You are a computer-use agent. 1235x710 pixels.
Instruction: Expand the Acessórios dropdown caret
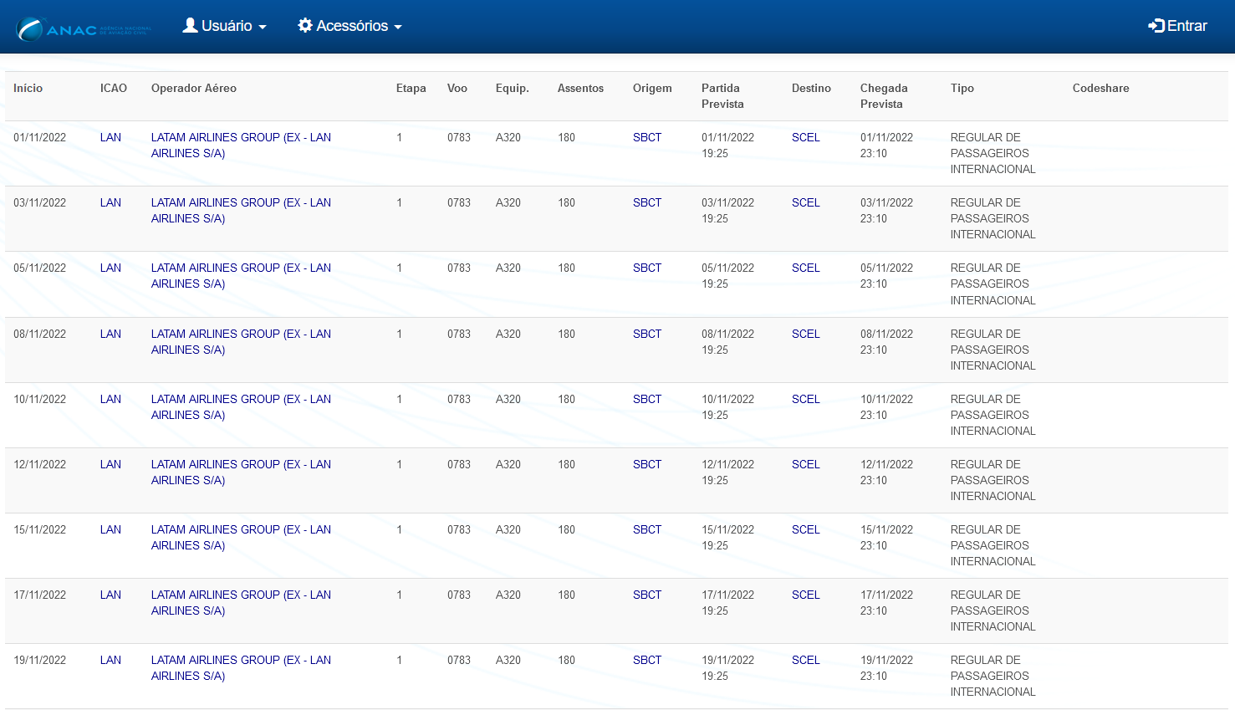tap(398, 28)
